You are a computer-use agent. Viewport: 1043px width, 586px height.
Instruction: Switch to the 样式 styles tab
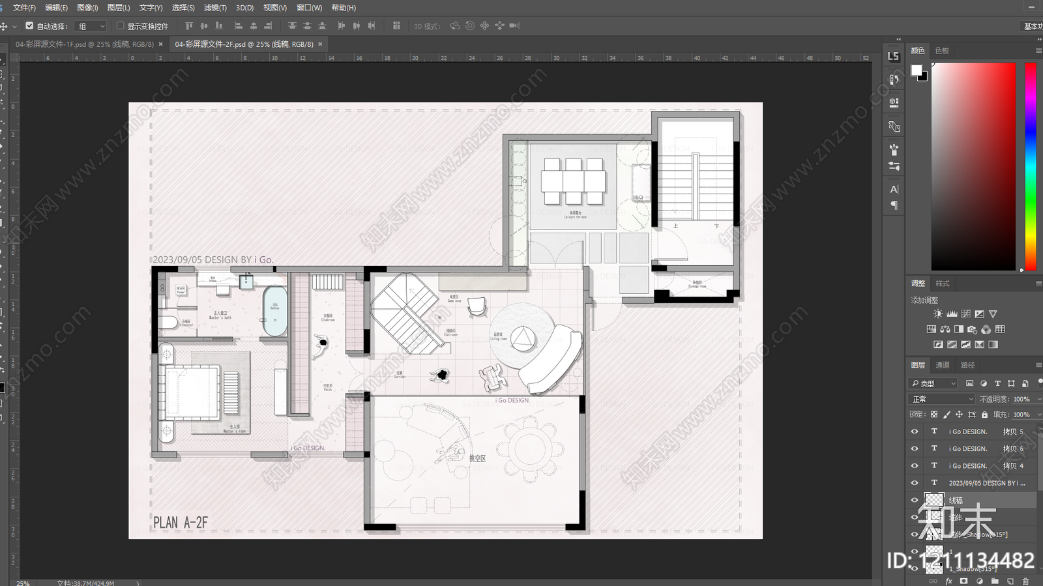pyautogui.click(x=943, y=284)
